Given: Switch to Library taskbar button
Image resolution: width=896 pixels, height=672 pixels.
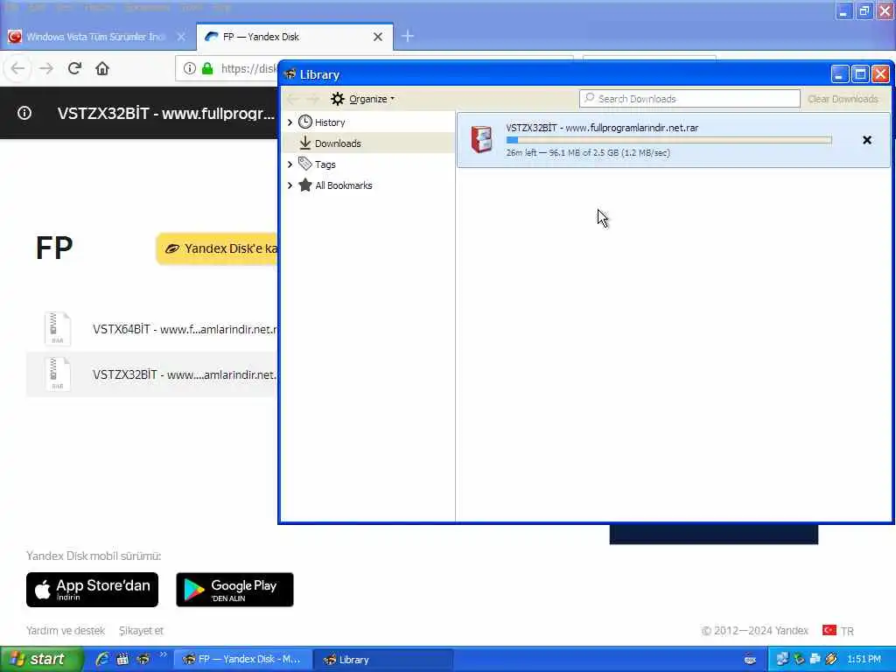Looking at the screenshot, I should (384, 660).
